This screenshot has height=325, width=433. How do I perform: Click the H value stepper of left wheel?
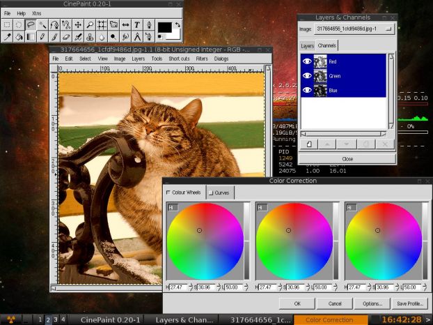point(191,287)
